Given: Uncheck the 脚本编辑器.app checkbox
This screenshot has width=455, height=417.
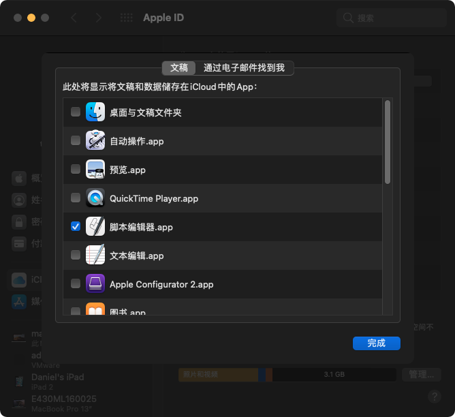Looking at the screenshot, I should click(x=76, y=226).
